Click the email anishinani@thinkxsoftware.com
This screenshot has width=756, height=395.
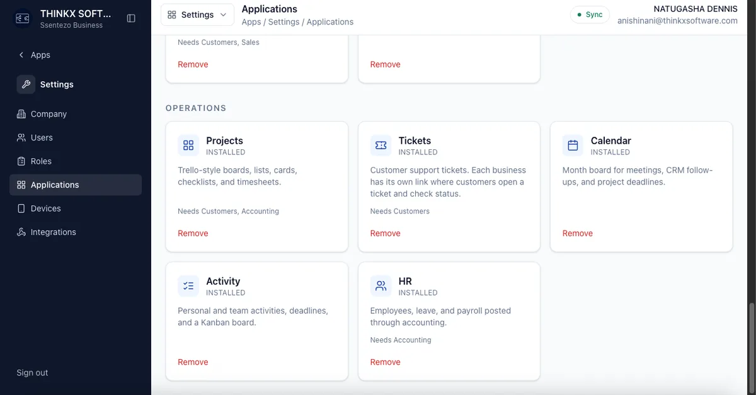677,20
